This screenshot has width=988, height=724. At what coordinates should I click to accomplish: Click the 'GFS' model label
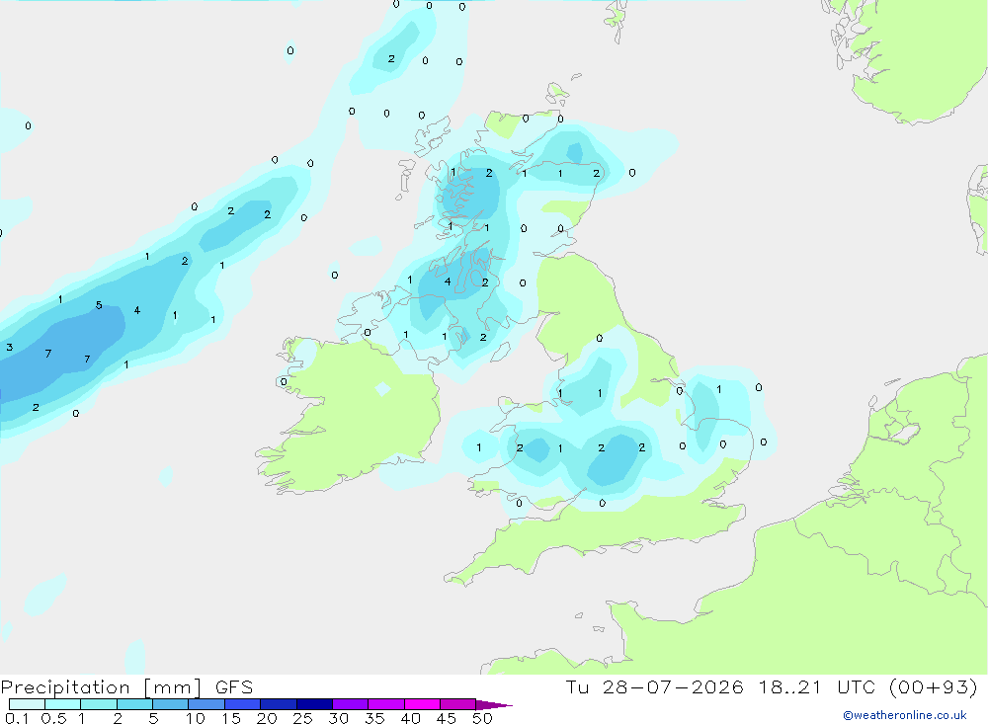pos(234,687)
